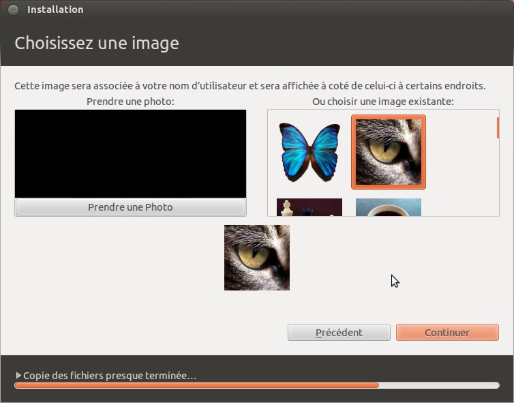Click the 'Ou choisir une image existante:' label
Image resolution: width=514 pixels, height=403 pixels.
(x=383, y=102)
